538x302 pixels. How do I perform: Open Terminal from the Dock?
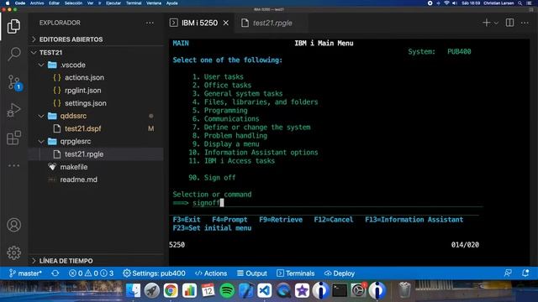(340, 290)
